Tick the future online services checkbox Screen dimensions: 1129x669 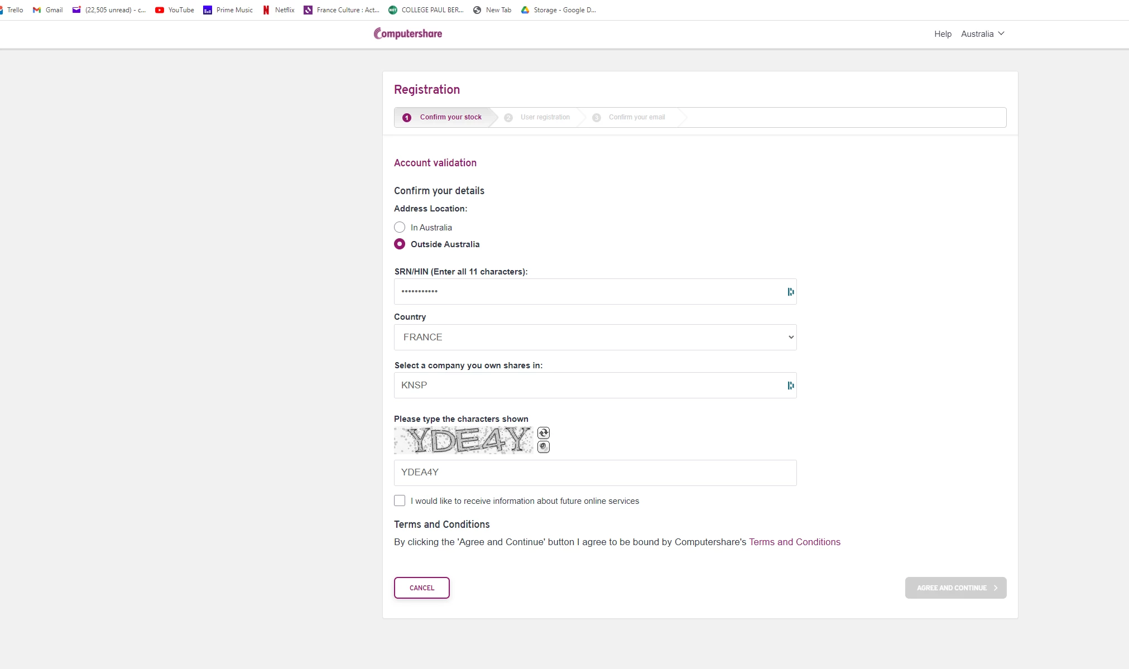(x=400, y=501)
